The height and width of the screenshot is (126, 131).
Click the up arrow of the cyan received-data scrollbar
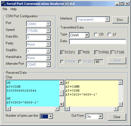[62, 82]
